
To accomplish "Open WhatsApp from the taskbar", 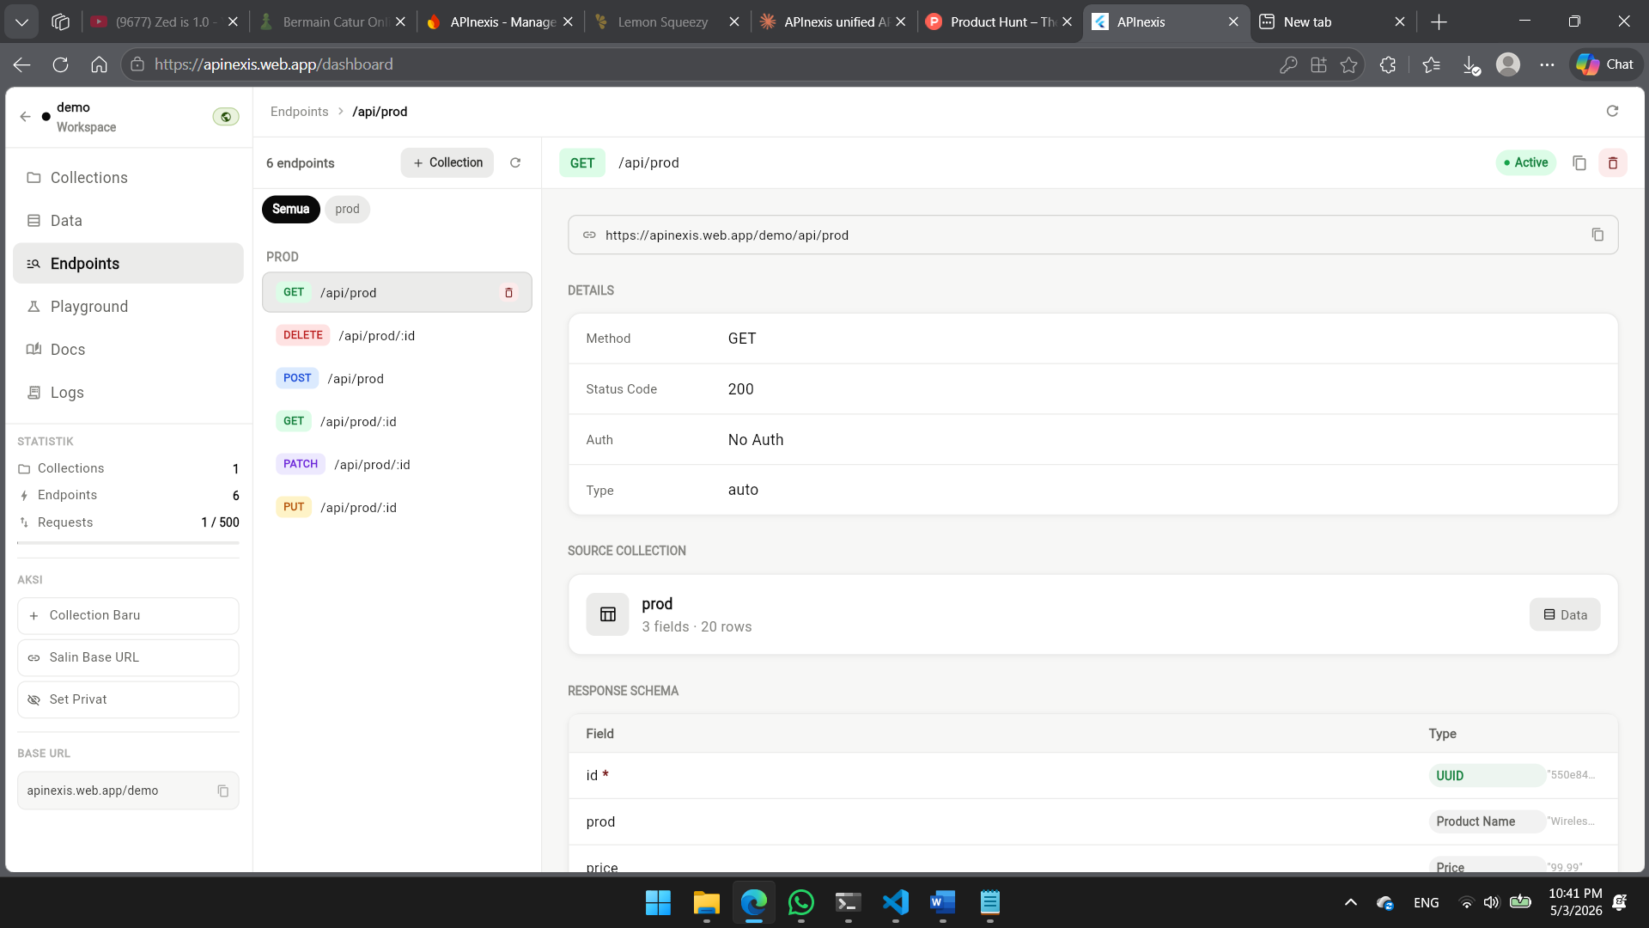I will tap(800, 902).
